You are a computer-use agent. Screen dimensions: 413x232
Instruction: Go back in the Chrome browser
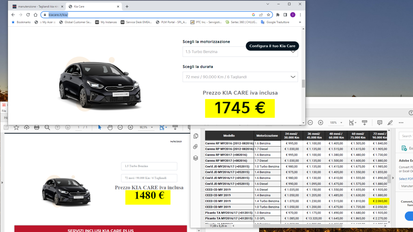click(x=13, y=15)
